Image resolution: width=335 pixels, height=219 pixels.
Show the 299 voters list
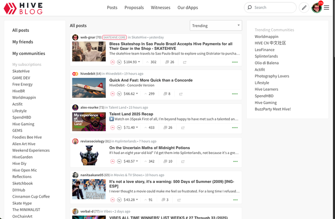[149, 94]
